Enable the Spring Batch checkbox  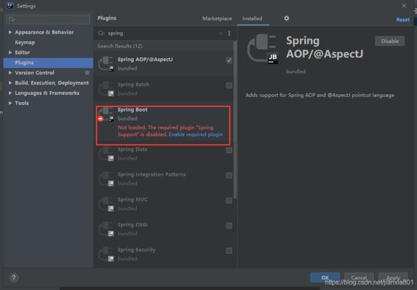[x=229, y=85]
